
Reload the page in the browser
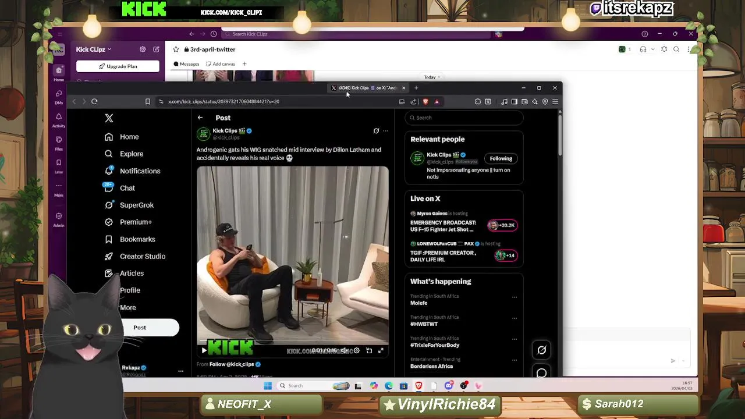[94, 101]
